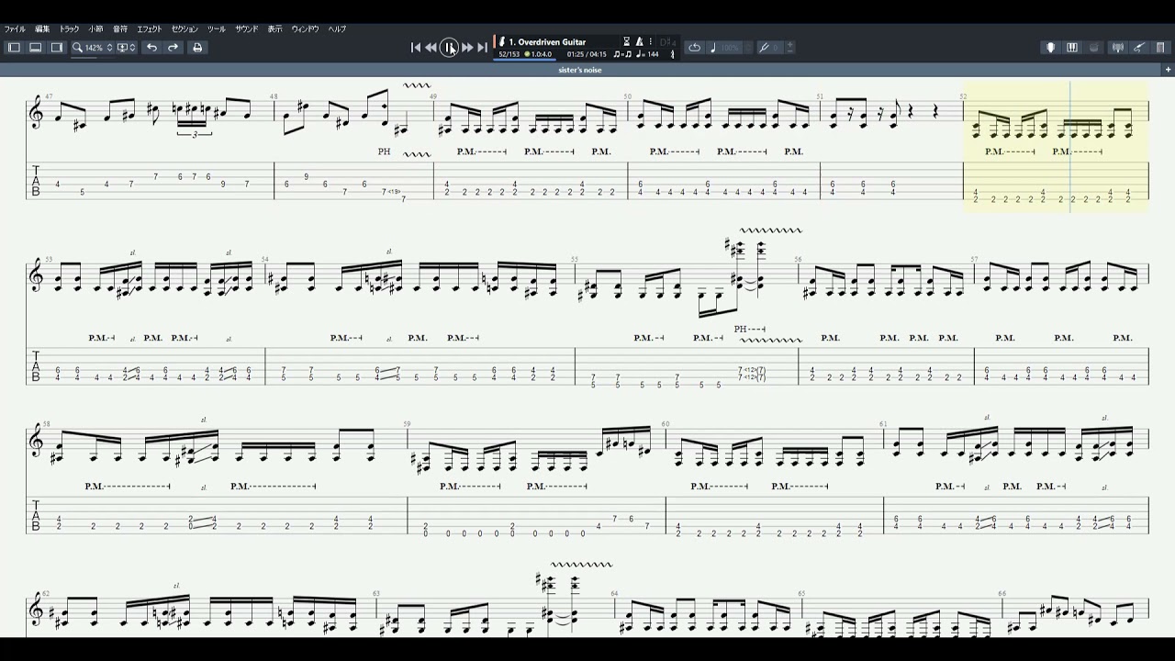Open the 音符 menu

pos(120,29)
